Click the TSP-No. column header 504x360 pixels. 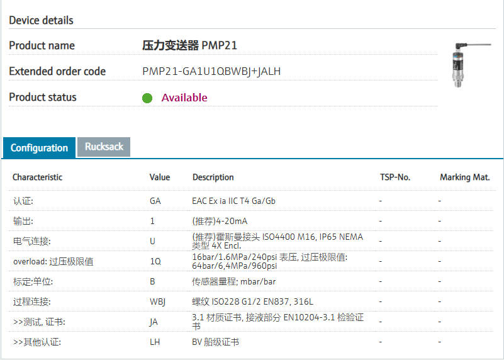(395, 177)
